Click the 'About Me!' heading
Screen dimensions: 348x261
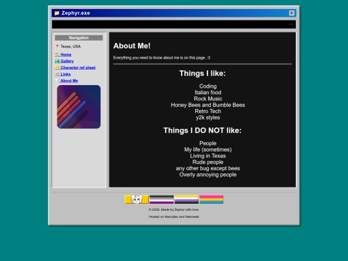tap(132, 46)
